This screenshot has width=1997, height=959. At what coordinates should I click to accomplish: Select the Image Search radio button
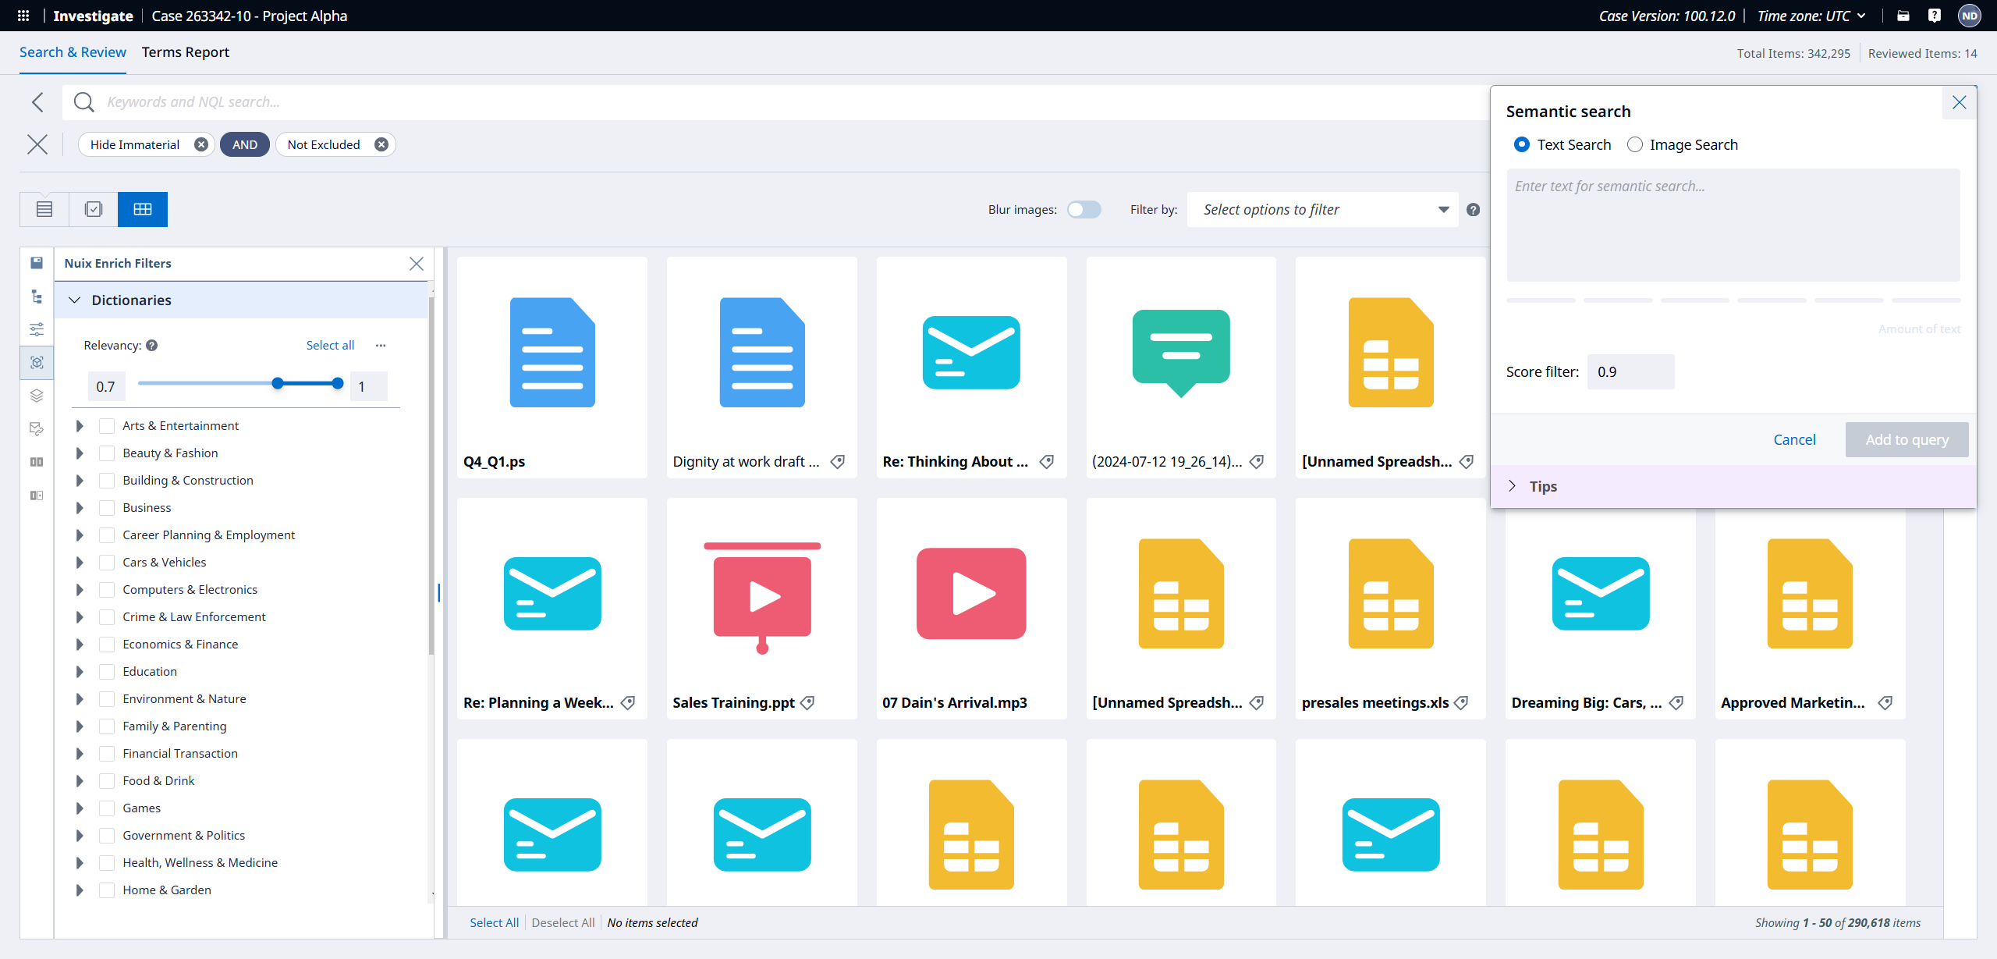(1635, 144)
